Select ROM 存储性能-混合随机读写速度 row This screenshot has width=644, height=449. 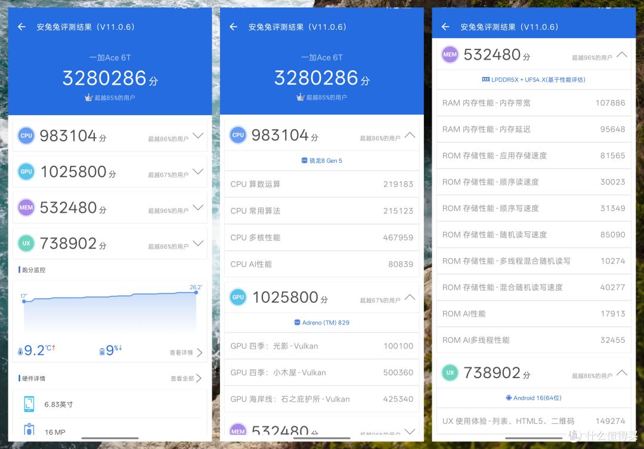pos(534,287)
